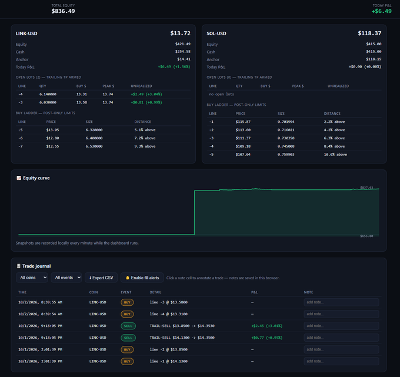
Task: Click LINK ladder price $13.05
Action: (52, 130)
